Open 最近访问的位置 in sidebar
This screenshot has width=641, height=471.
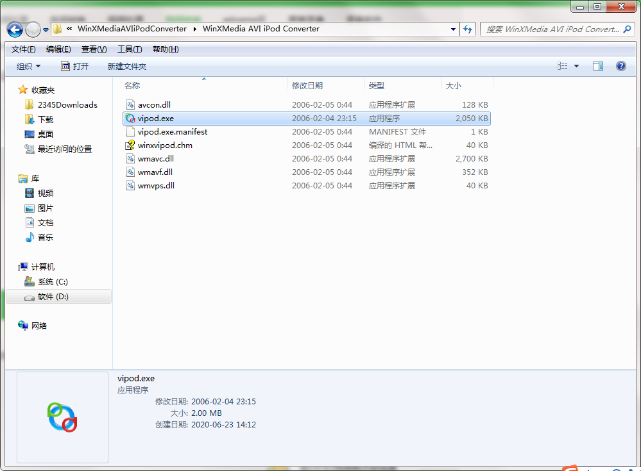[58, 149]
